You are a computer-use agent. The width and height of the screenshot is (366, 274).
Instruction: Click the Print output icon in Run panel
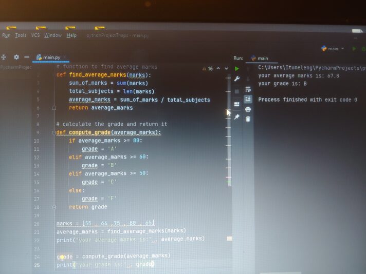(248, 109)
